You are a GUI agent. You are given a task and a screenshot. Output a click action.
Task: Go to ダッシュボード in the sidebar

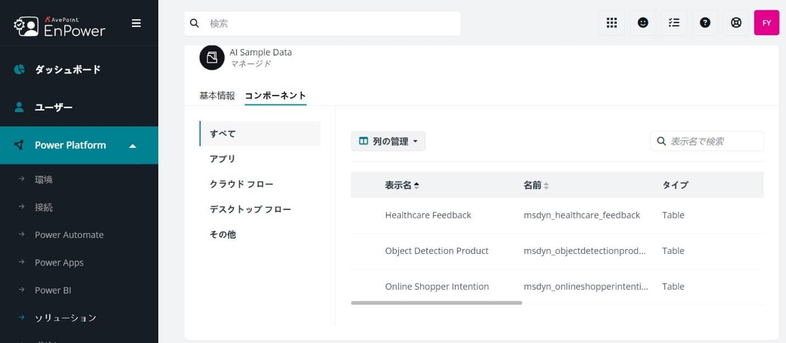click(68, 70)
